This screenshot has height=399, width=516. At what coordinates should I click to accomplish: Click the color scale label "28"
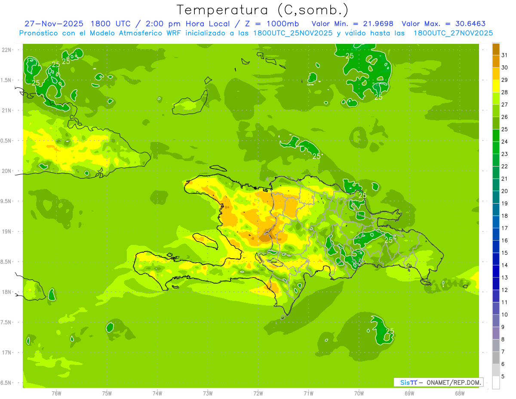tap(504, 92)
